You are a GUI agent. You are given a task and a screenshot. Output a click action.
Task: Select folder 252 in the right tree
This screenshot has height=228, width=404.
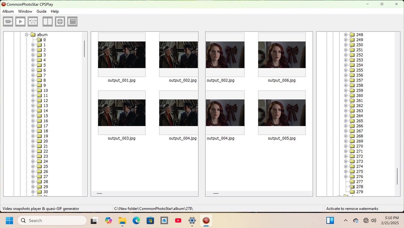tap(360, 55)
